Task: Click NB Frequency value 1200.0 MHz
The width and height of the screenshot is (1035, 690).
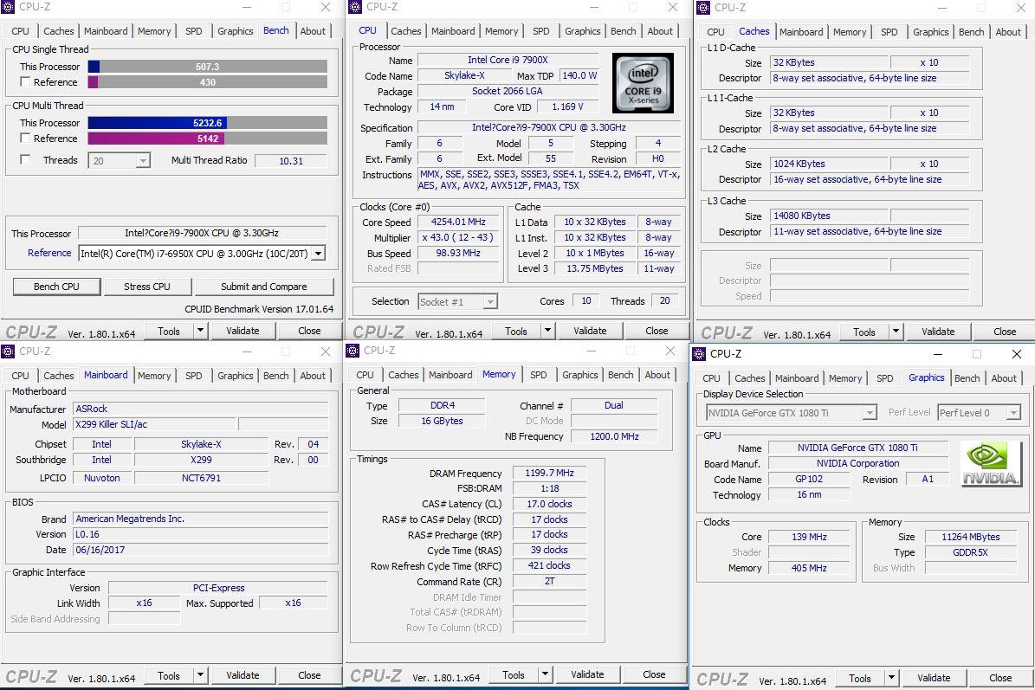Action: point(615,436)
